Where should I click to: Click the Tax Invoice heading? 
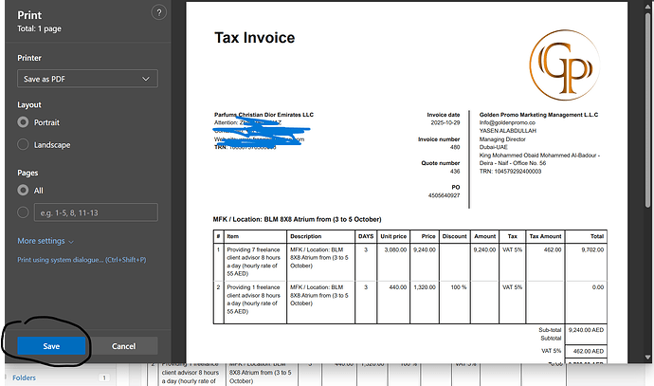click(254, 38)
